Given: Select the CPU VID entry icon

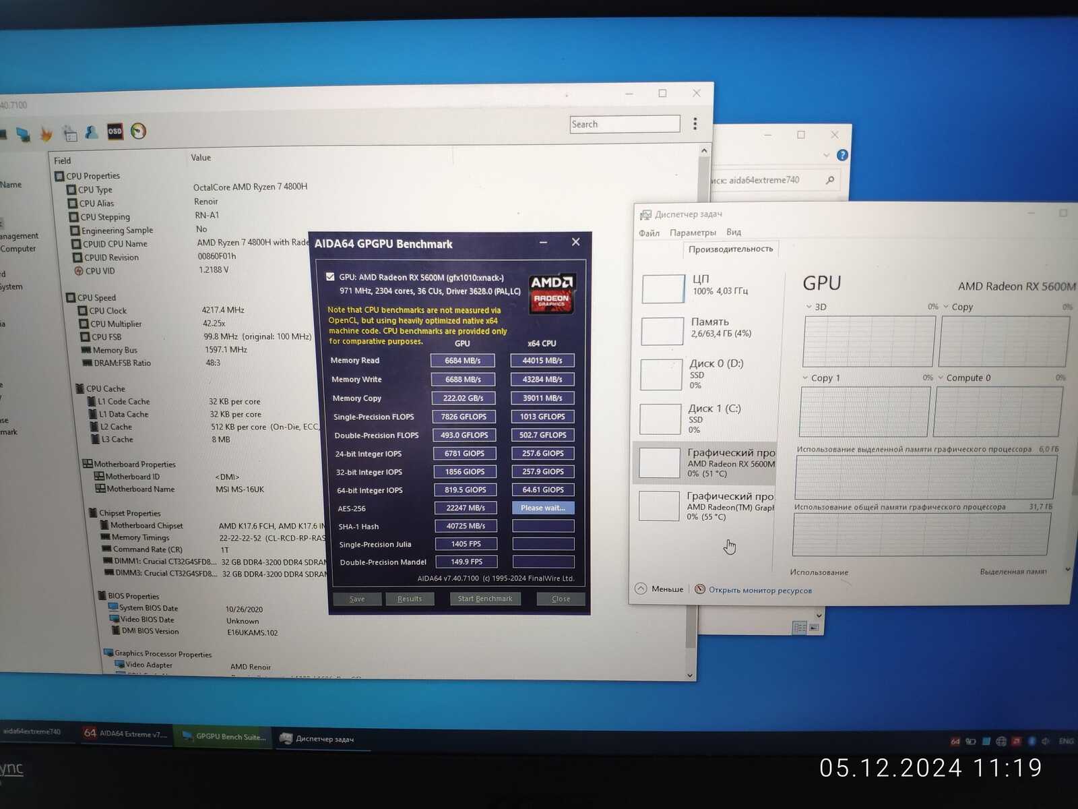Looking at the screenshot, I should (x=79, y=271).
